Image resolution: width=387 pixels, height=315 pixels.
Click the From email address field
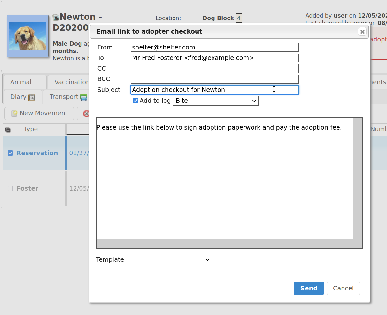[x=215, y=47]
